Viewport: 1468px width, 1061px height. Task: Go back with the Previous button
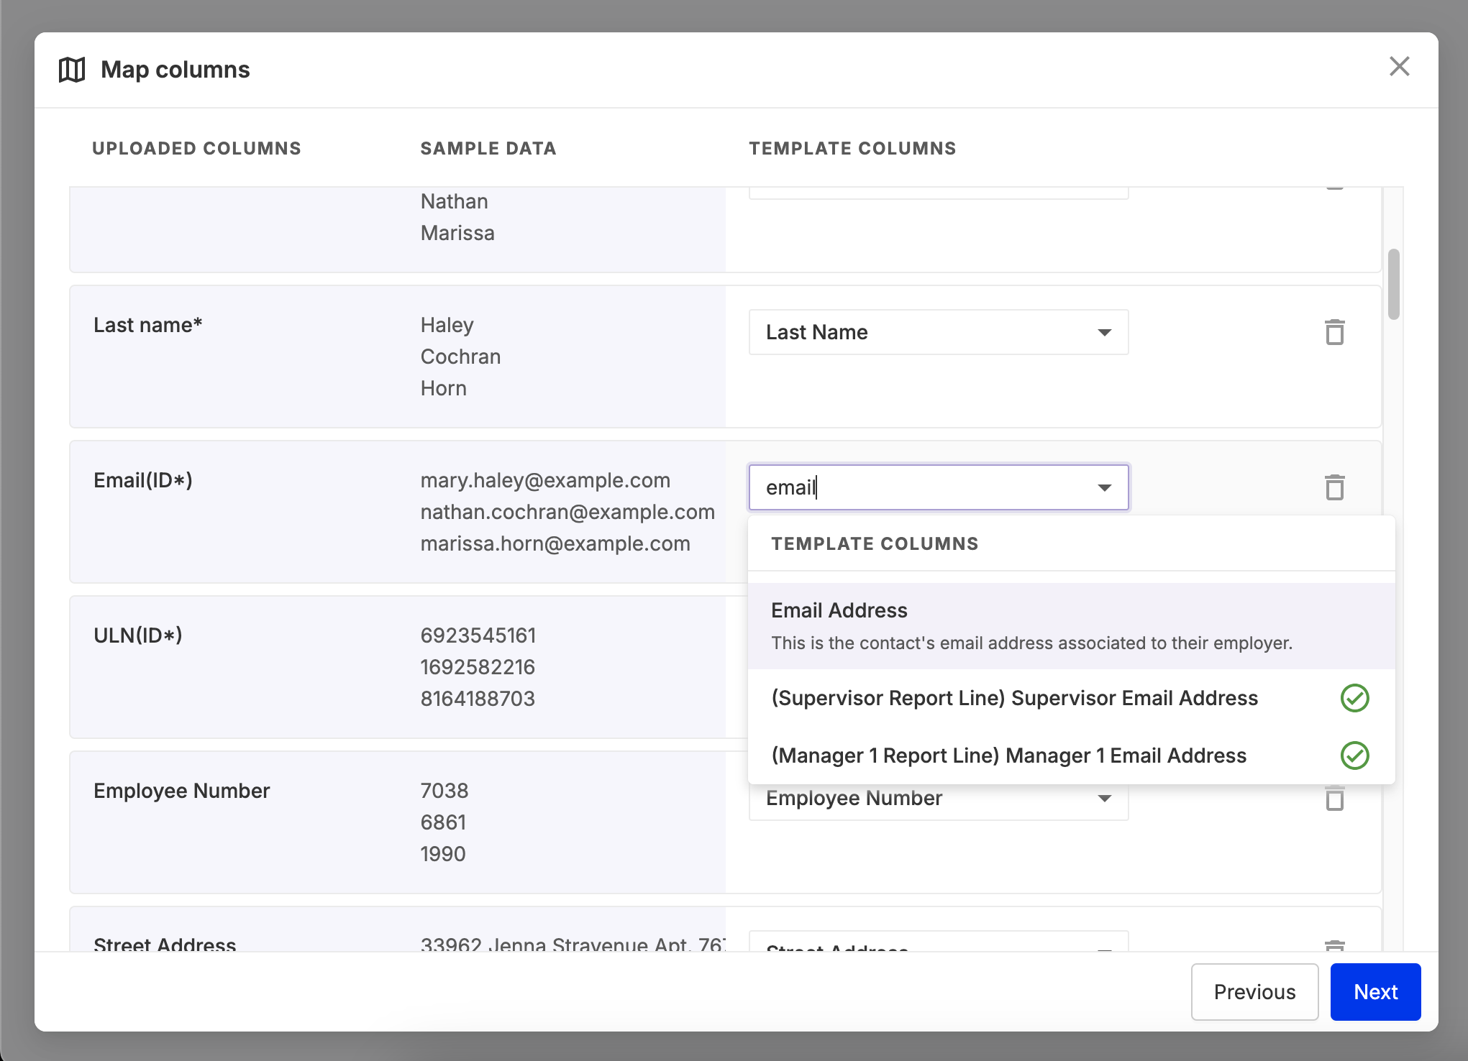(x=1254, y=992)
